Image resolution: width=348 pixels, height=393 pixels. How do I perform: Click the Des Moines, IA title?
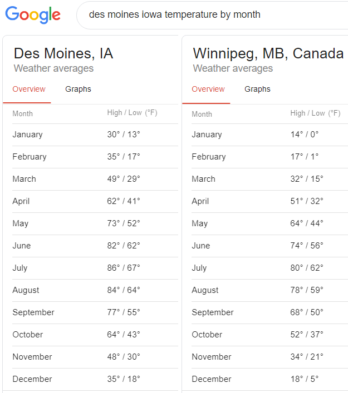click(63, 53)
